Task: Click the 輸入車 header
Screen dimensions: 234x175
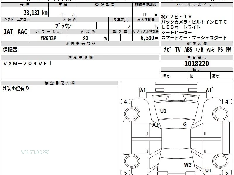Action: point(120,32)
